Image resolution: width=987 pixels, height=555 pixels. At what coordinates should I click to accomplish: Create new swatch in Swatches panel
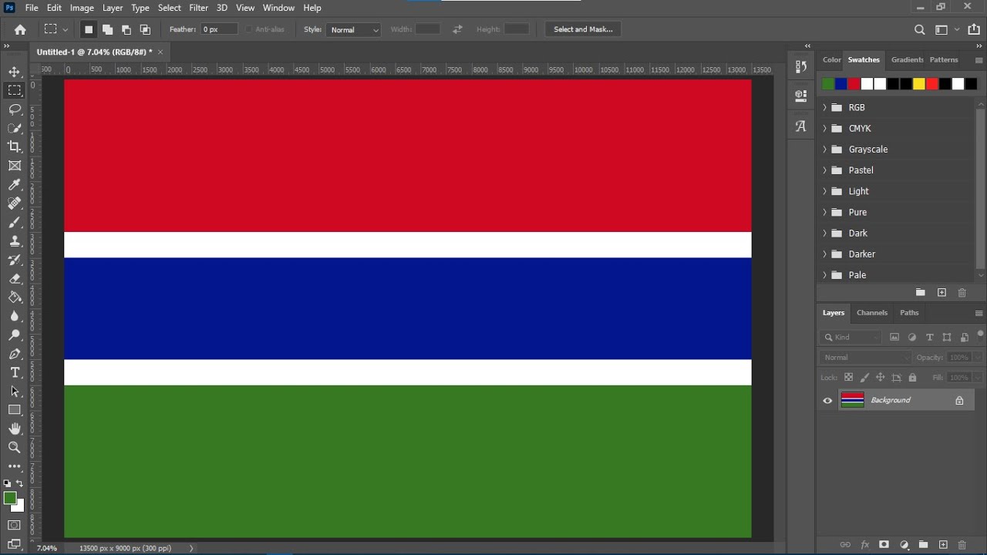click(x=942, y=293)
